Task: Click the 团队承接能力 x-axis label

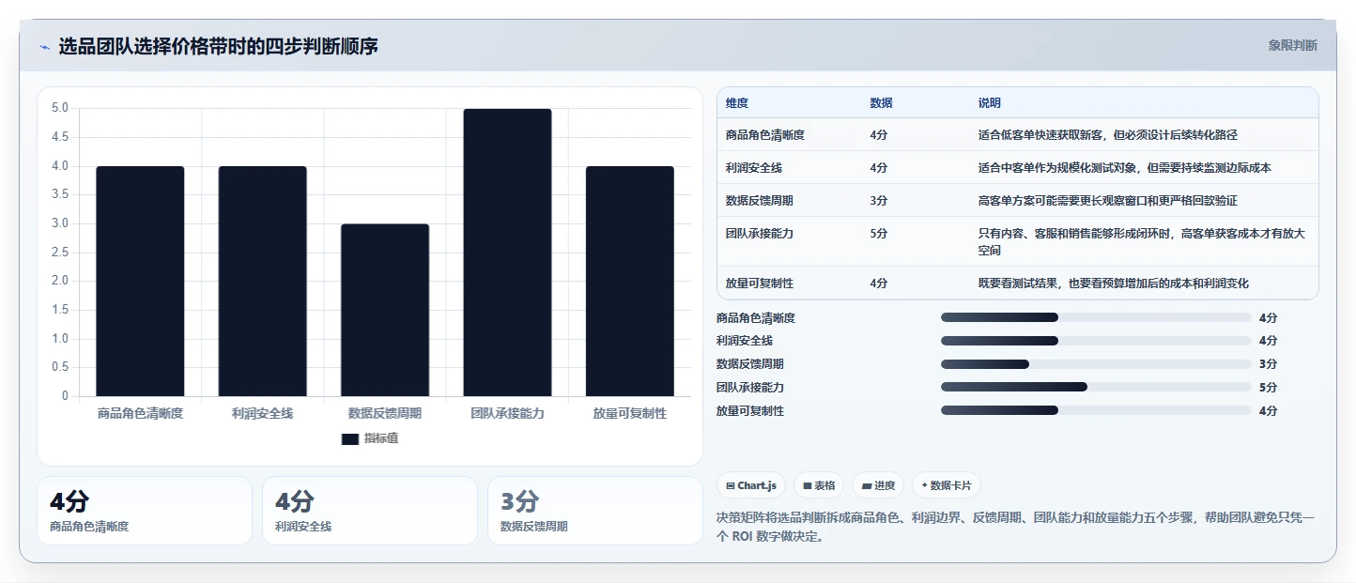Action: [507, 413]
